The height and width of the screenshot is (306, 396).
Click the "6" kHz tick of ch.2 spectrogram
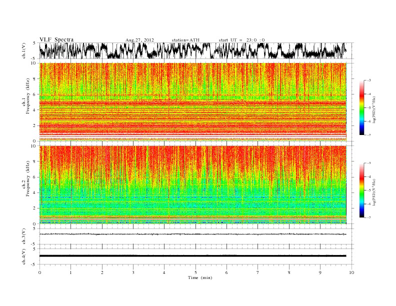(34, 177)
